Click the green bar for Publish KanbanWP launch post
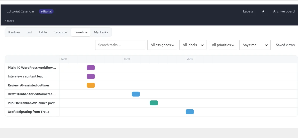 (154, 103)
